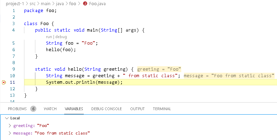Open project-1 breadcrumb segment
The height and width of the screenshot is (140, 277).
click(x=15, y=3)
